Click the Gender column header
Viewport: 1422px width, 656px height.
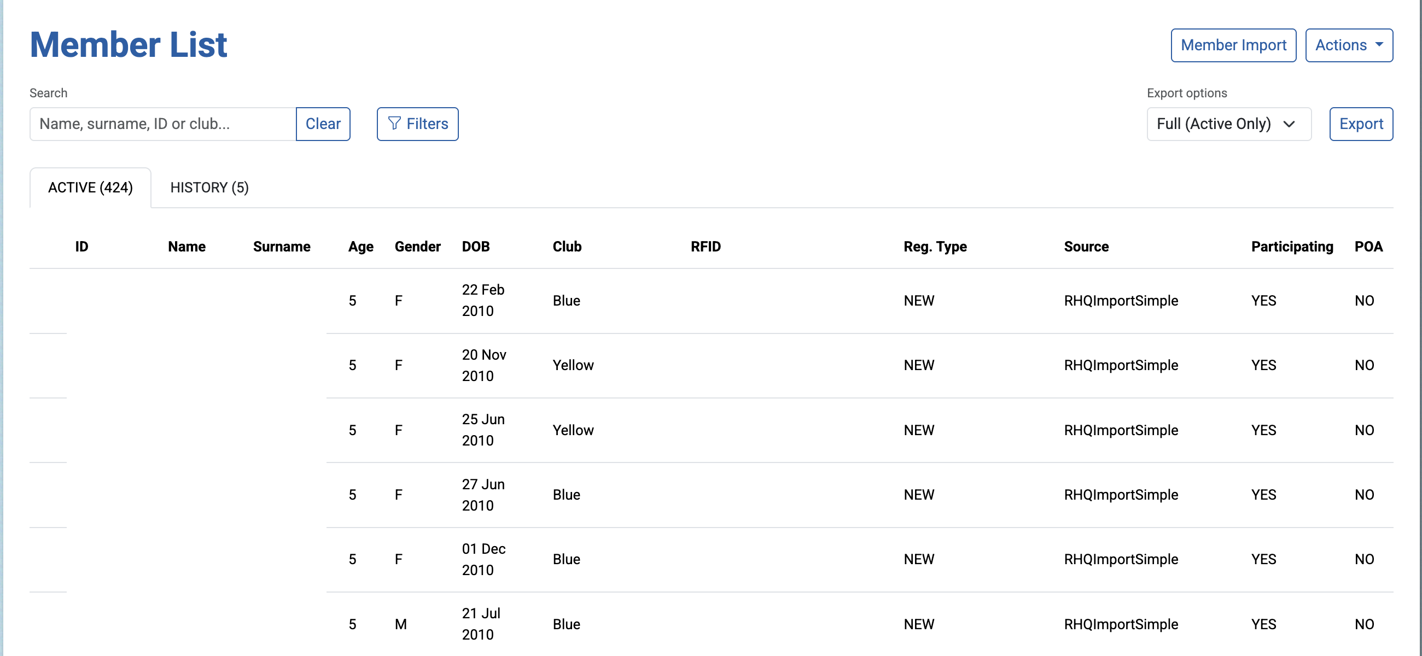click(417, 247)
